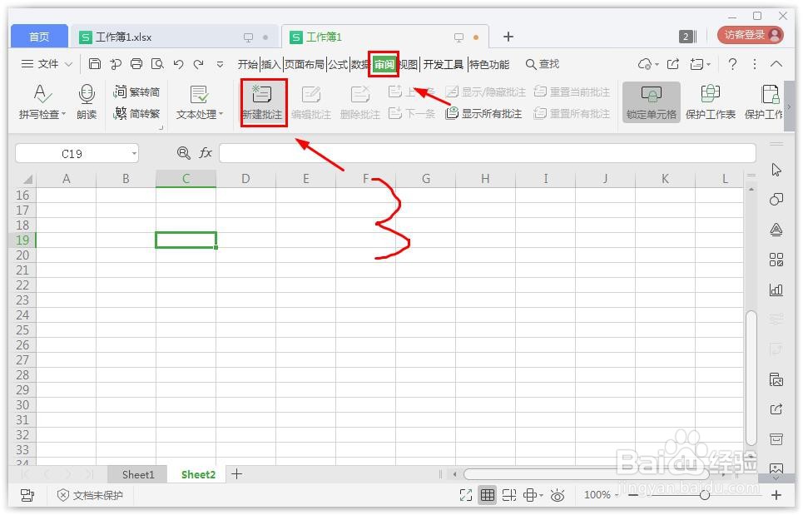
Task: Click the cloud sync icon
Action: pos(645,64)
